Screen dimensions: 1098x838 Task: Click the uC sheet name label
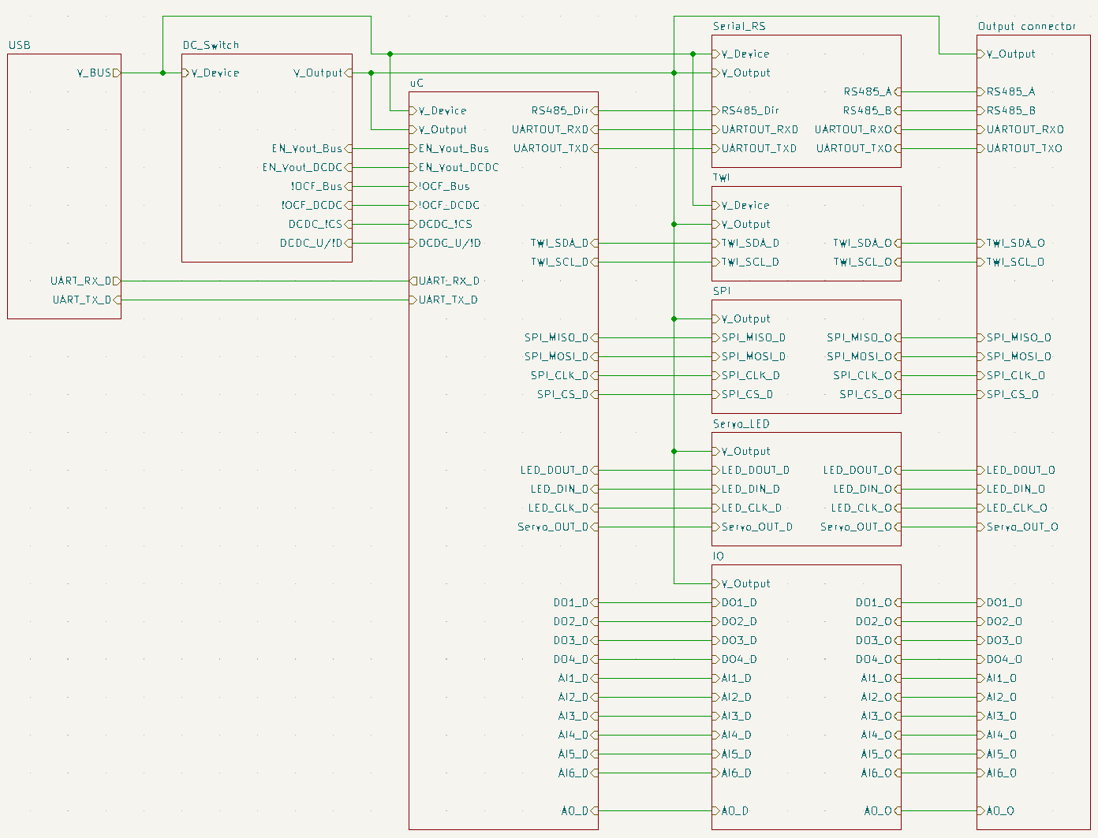coord(416,83)
